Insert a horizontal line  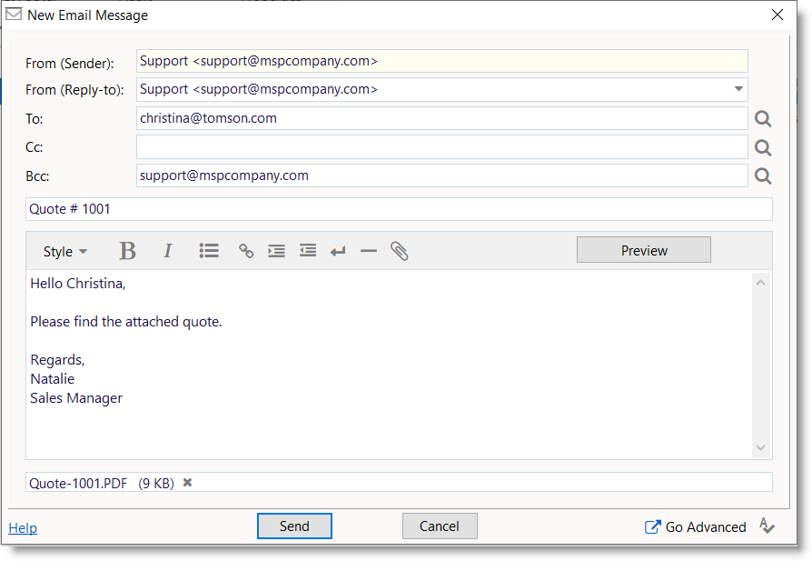(x=368, y=251)
